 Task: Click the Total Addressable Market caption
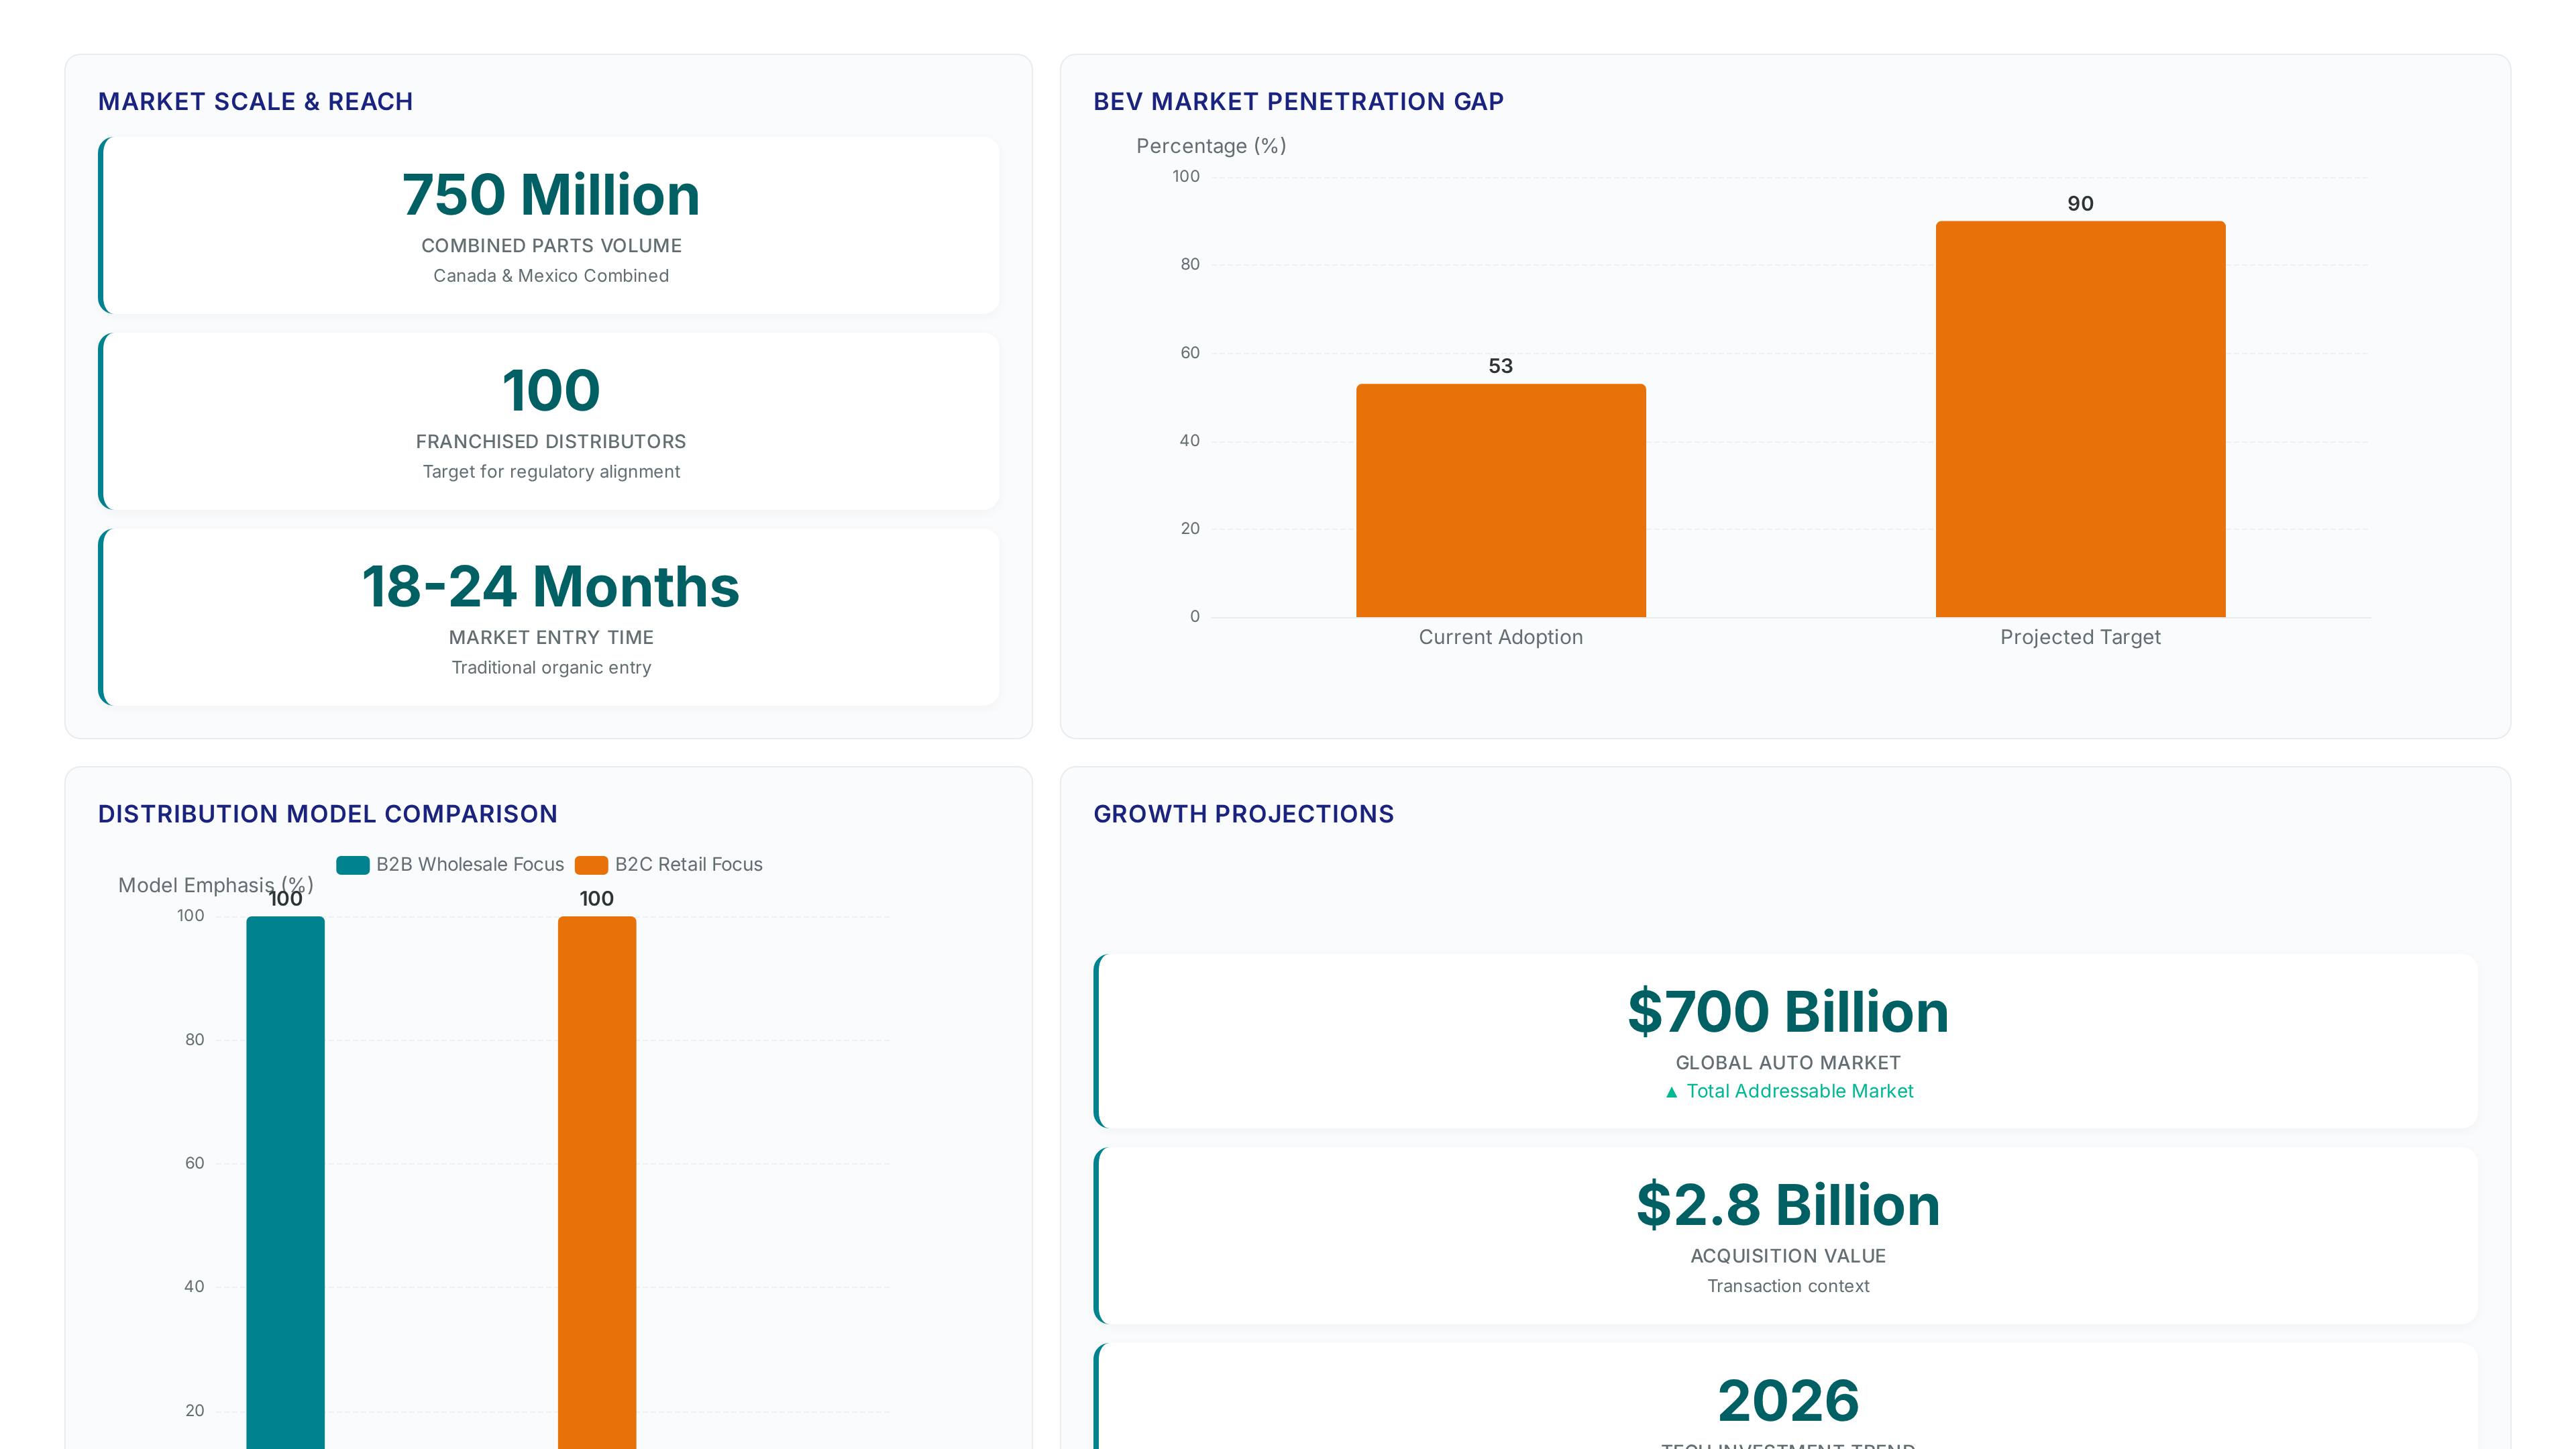(x=1799, y=1091)
